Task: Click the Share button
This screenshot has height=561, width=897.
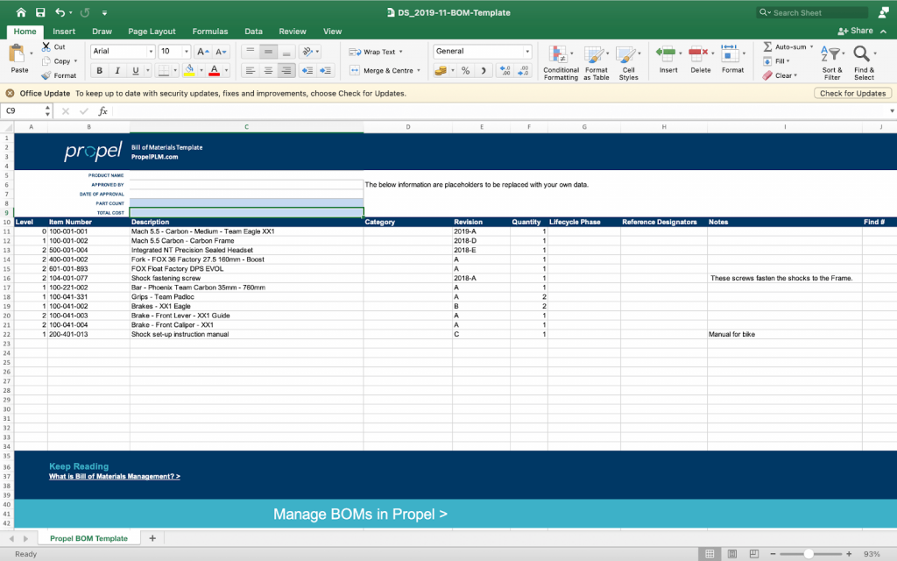Action: point(855,31)
